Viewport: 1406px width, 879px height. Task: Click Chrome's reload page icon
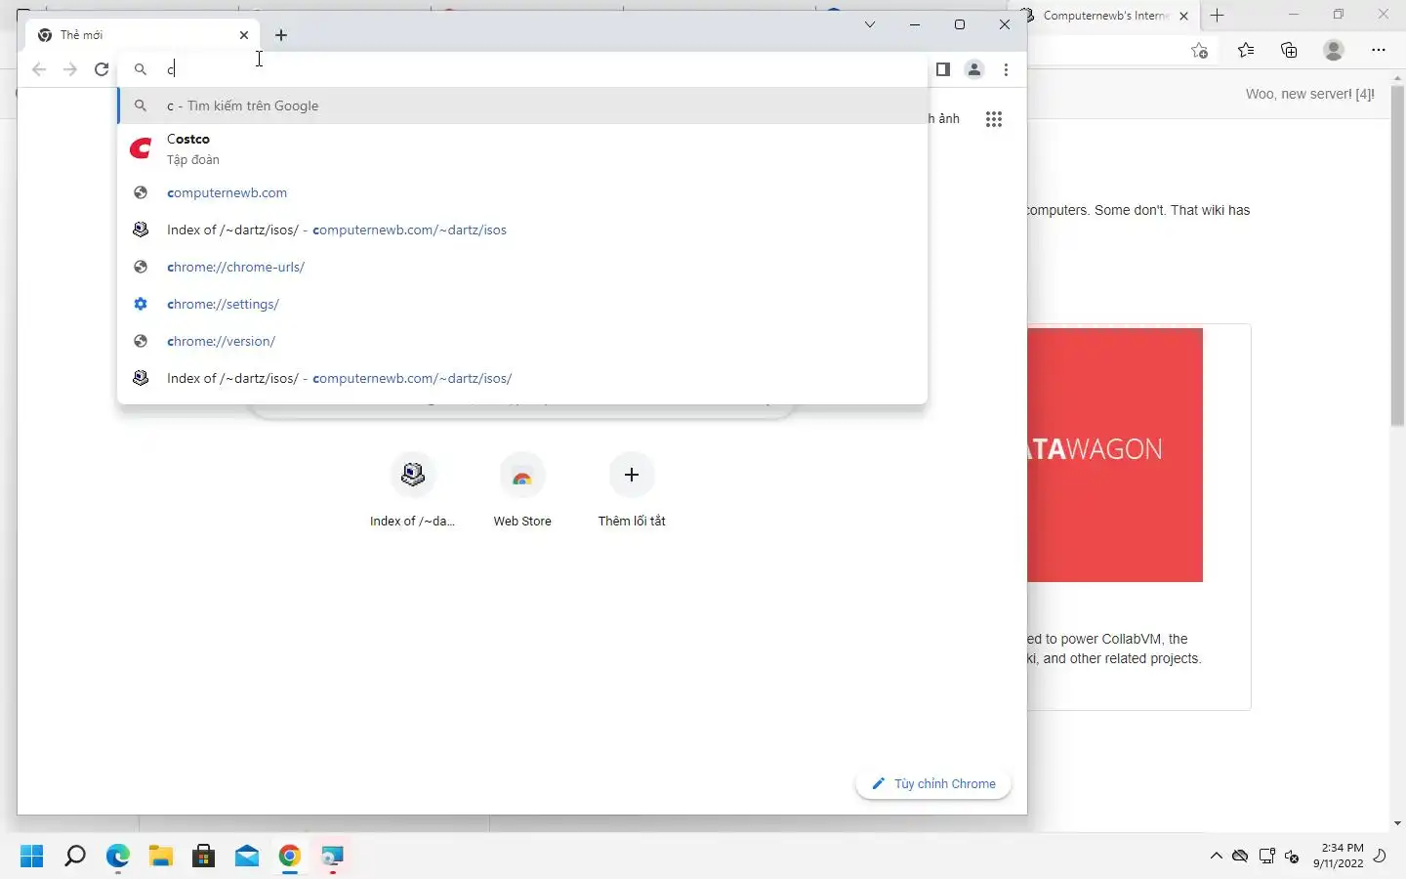pyautogui.click(x=102, y=69)
